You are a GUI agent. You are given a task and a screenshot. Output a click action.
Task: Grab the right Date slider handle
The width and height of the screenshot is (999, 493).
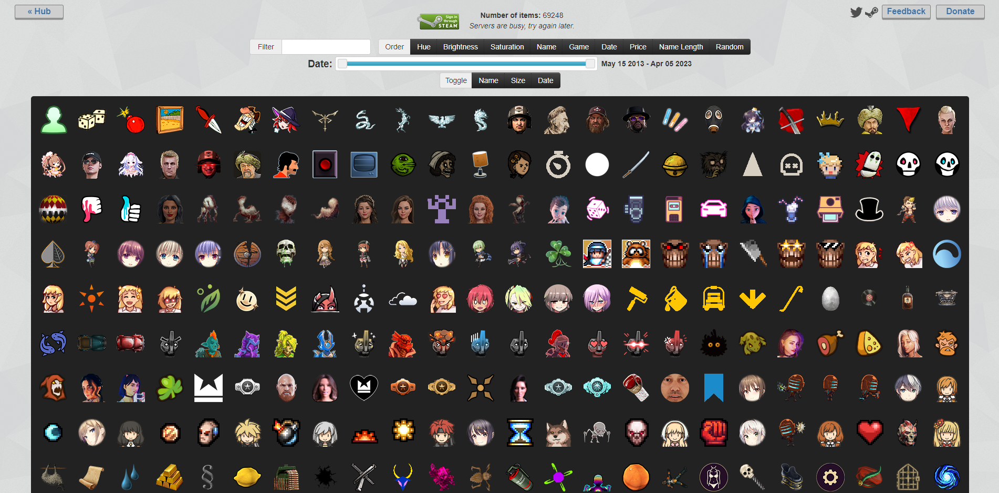click(x=590, y=64)
